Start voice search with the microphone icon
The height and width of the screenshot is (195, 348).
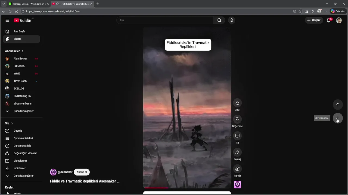tap(231, 20)
